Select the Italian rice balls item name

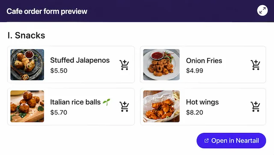click(75, 102)
